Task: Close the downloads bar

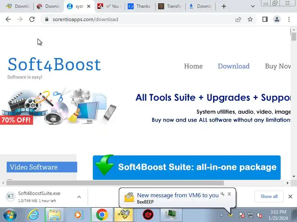Action: click(x=290, y=196)
